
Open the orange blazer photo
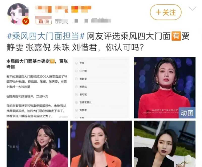[x=101, y=144]
